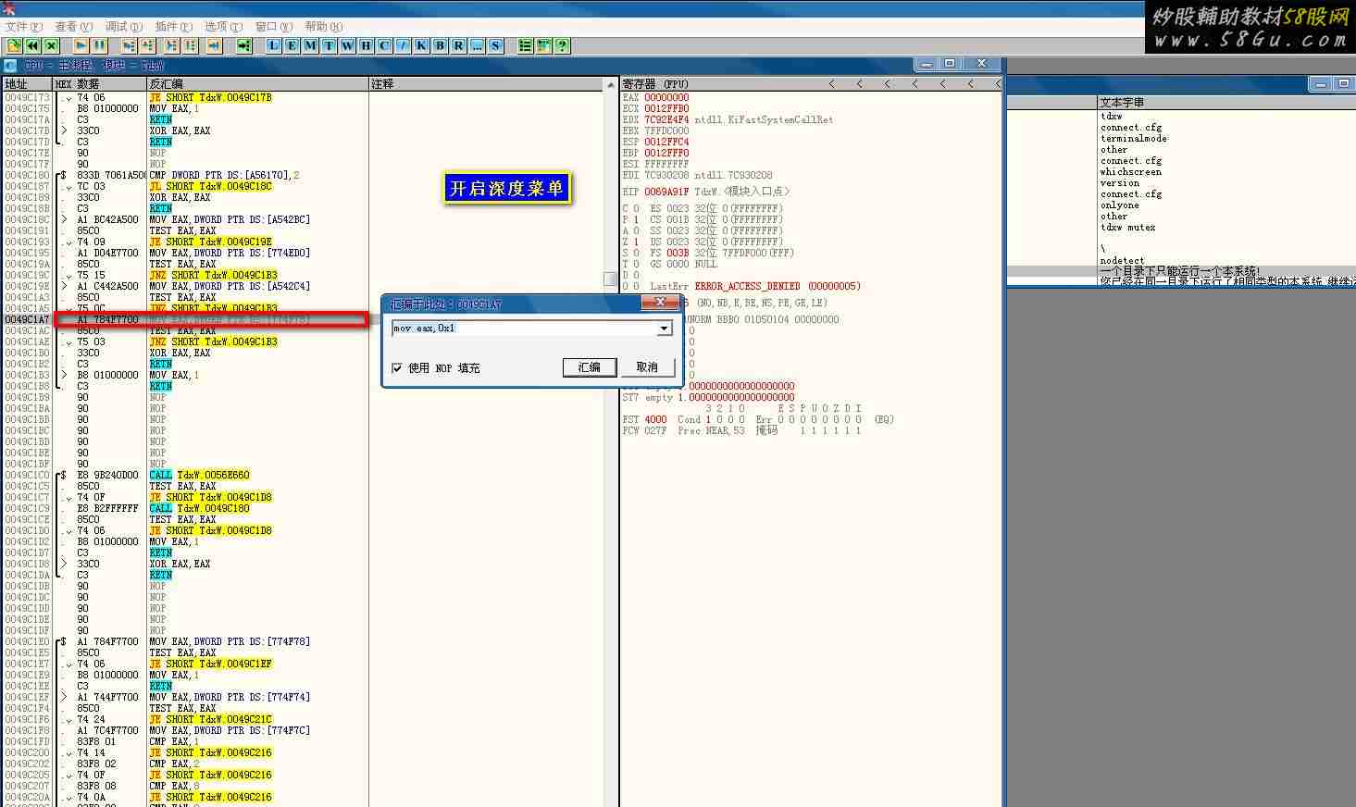Select the tdxw mutex string row
This screenshot has width=1356, height=807.
(1128, 228)
